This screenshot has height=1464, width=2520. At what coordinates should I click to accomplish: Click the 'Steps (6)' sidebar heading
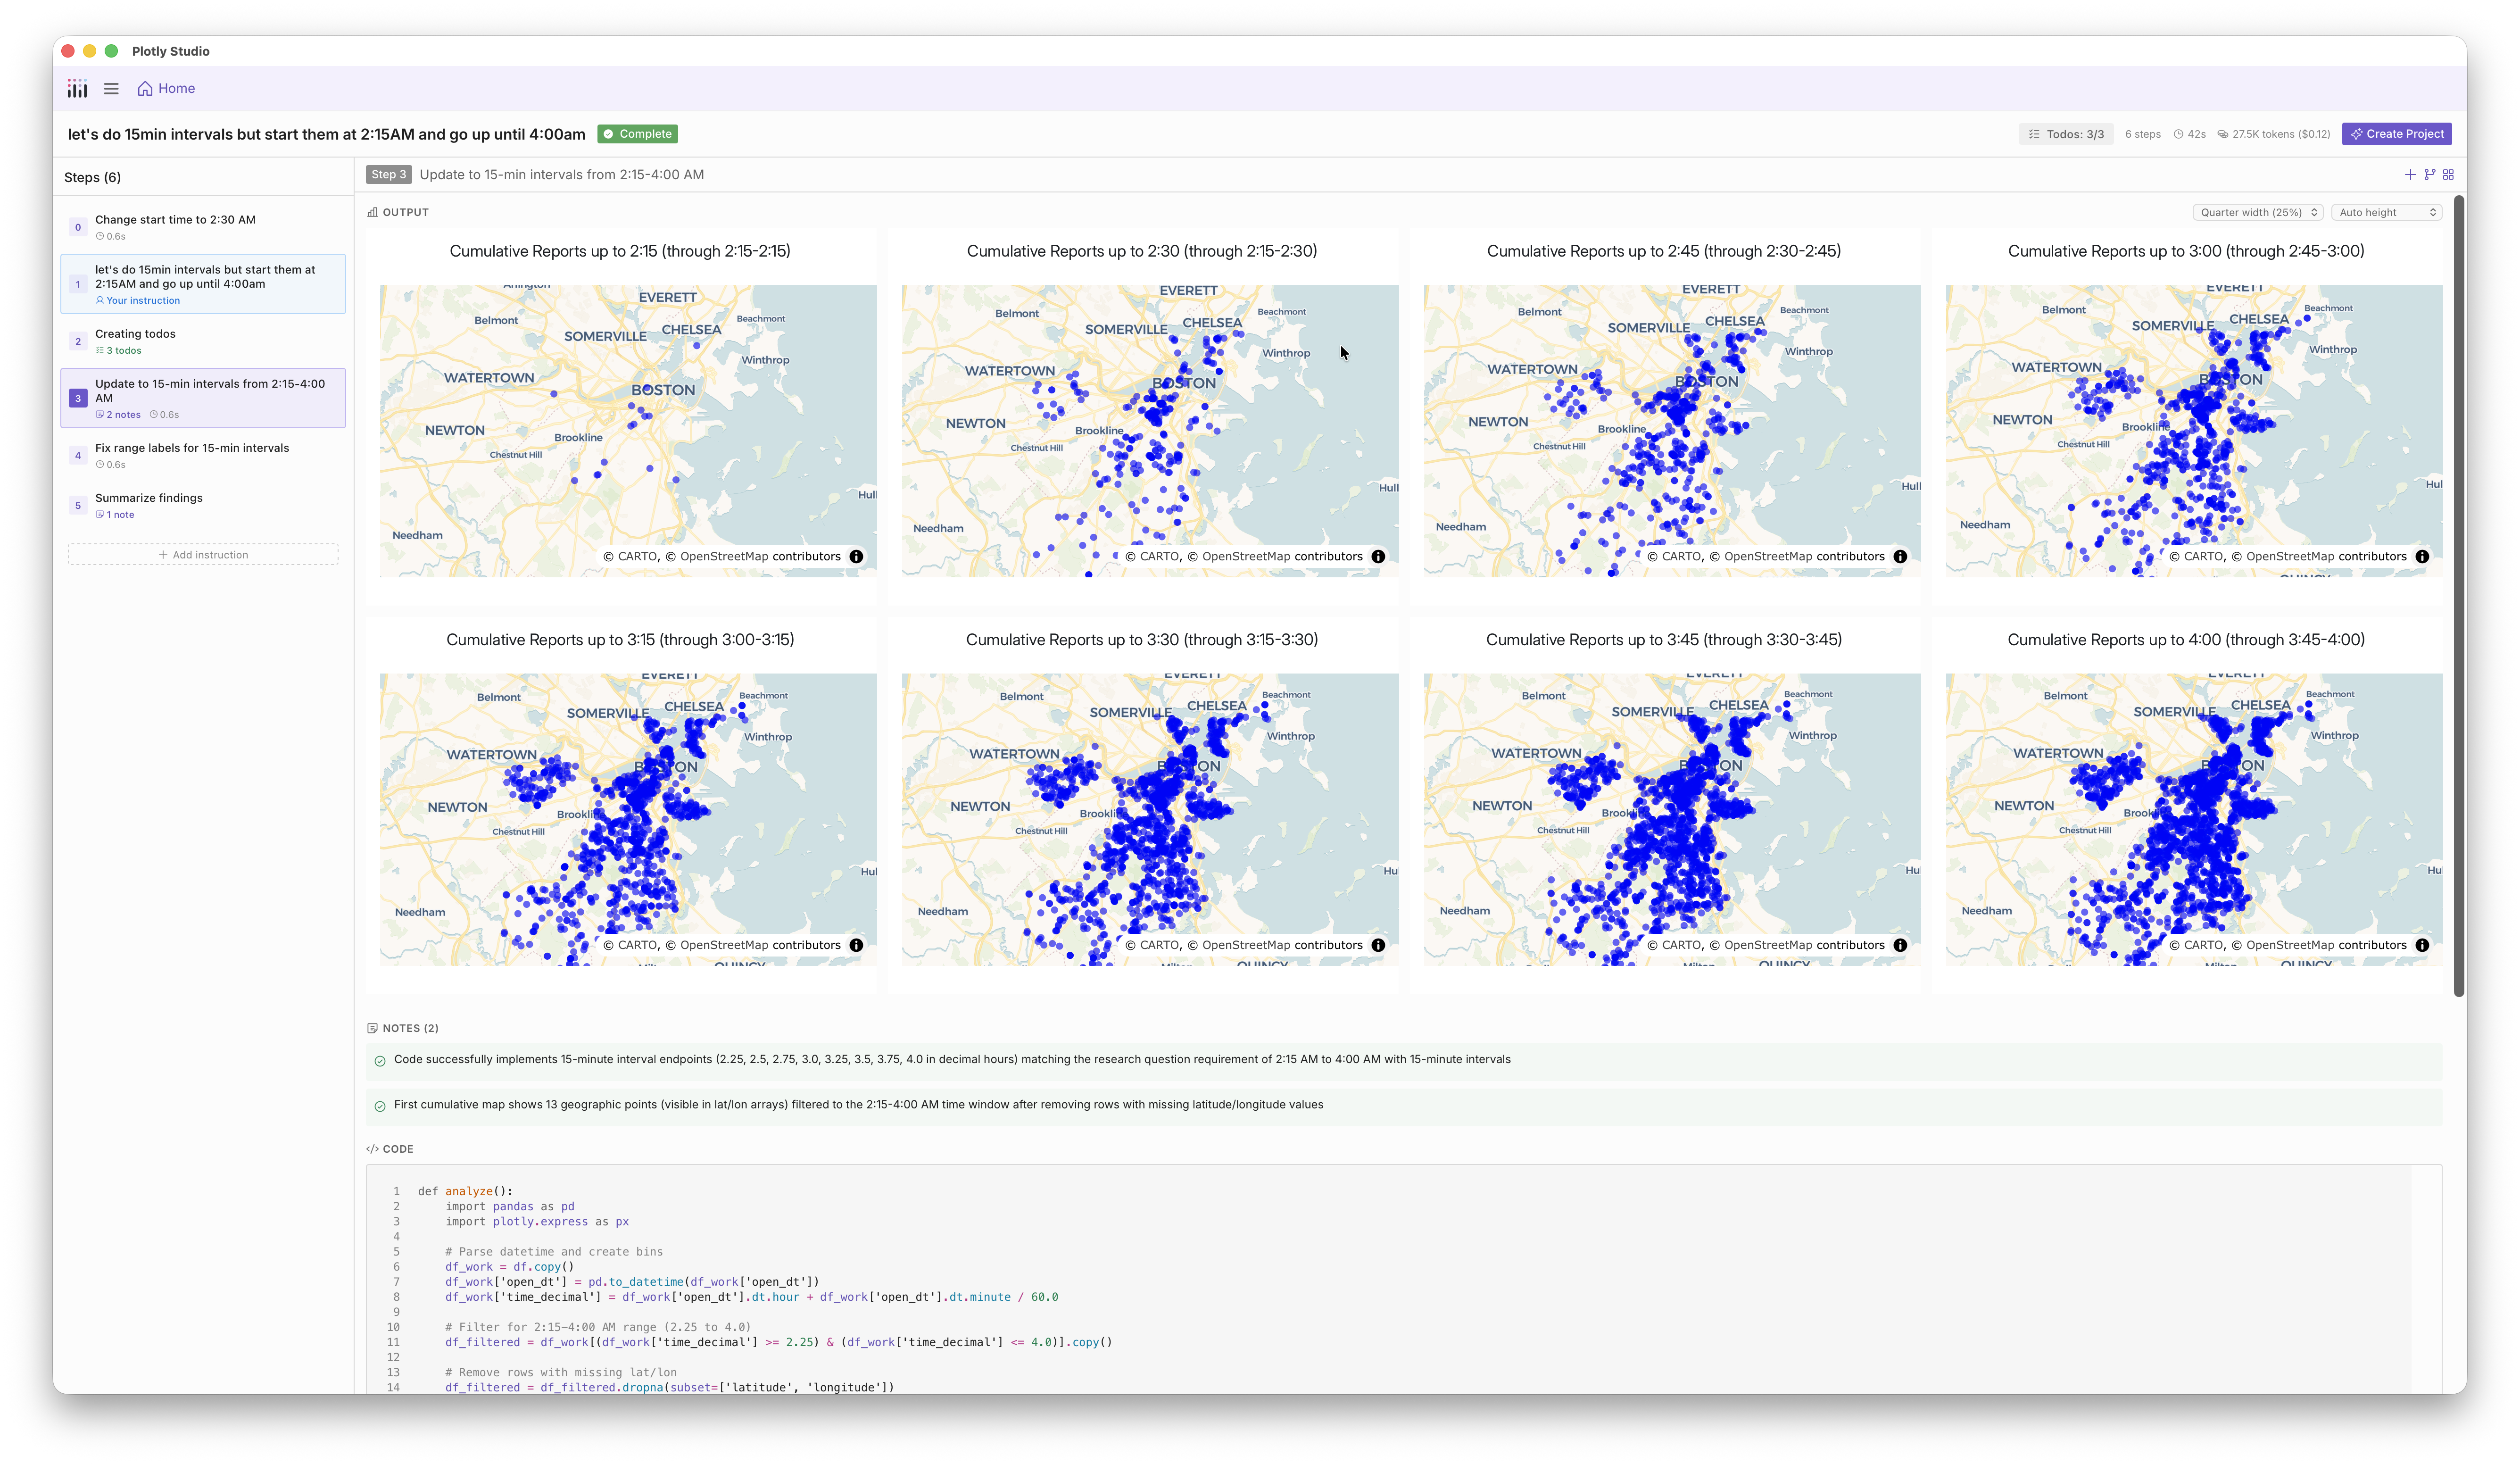coord(92,178)
